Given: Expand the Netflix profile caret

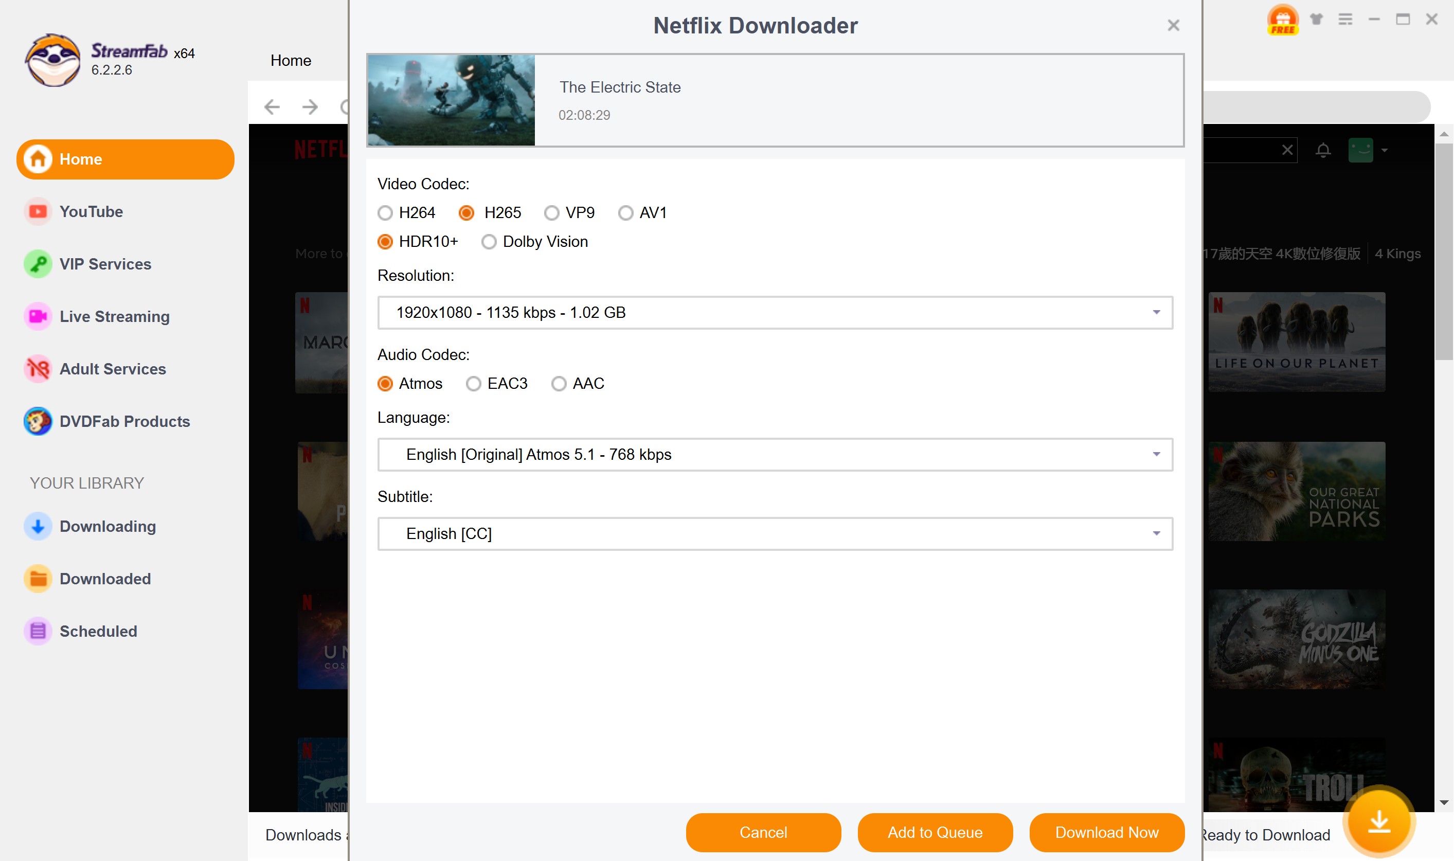Looking at the screenshot, I should tap(1385, 150).
